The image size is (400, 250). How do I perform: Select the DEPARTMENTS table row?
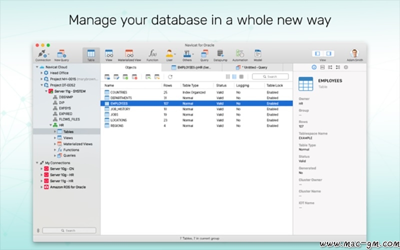tap(196, 98)
